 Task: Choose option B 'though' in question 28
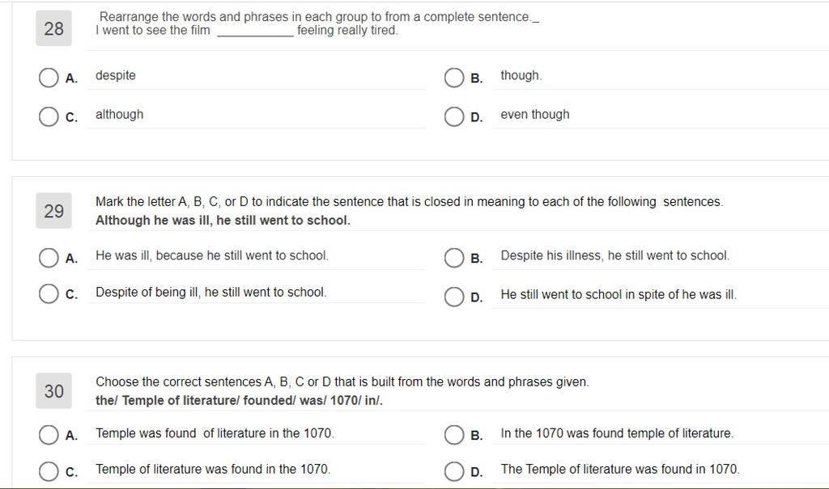(454, 78)
